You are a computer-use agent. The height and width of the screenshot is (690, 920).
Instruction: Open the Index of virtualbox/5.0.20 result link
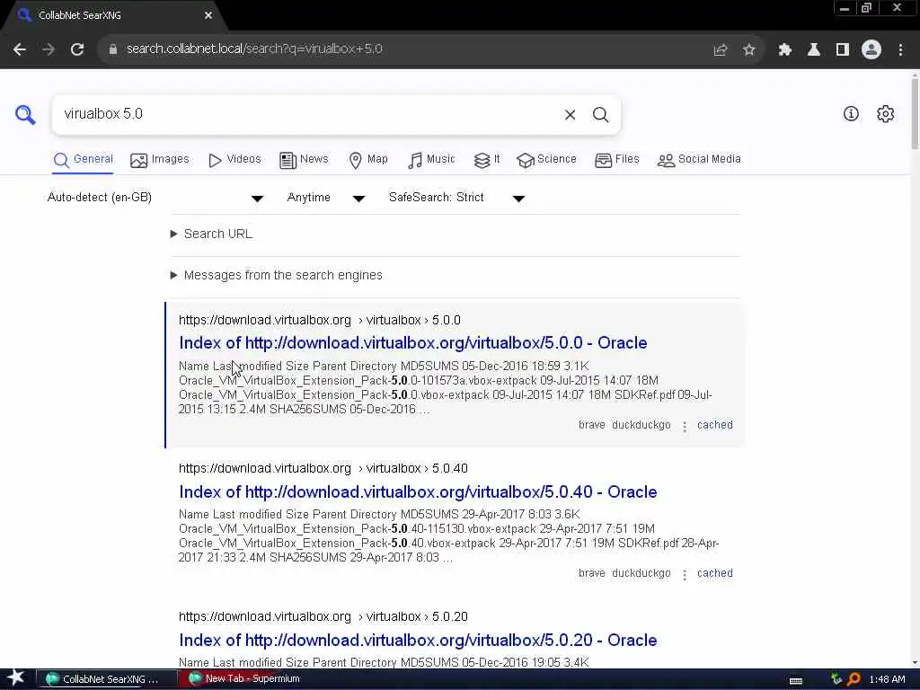tap(418, 640)
